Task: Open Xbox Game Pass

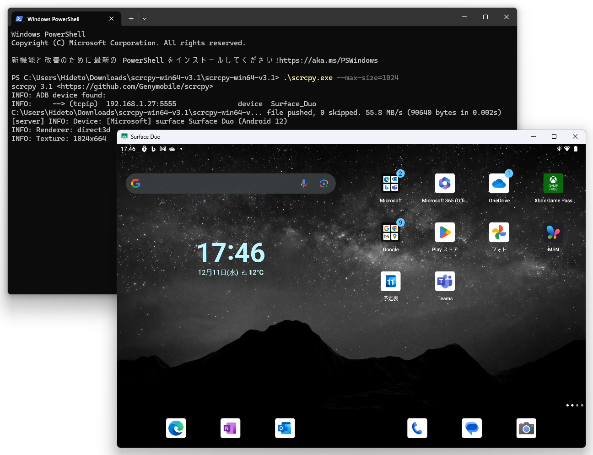Action: [x=553, y=183]
